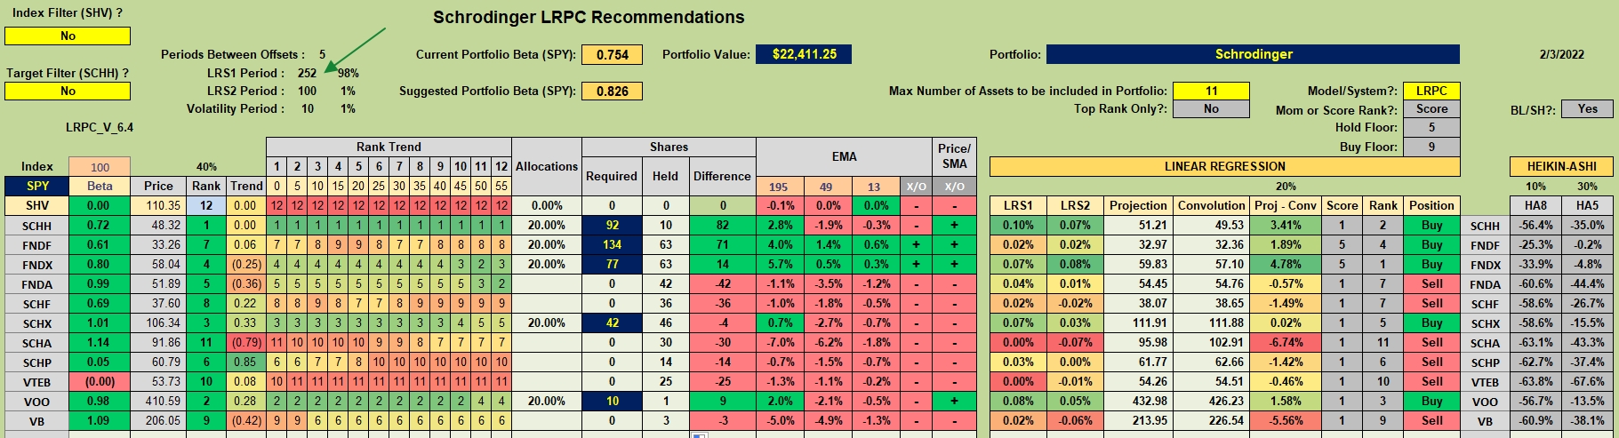
Task: Select the SHV allocation cell 0.00%
Action: pyautogui.click(x=547, y=205)
